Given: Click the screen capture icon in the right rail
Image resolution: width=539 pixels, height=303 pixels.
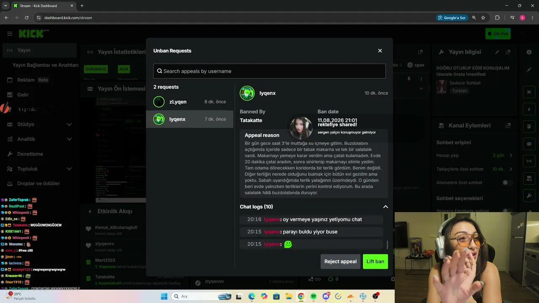Looking at the screenshot, I should (529, 92).
